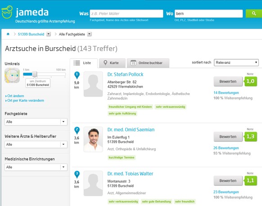Switch to the Karte tab
Screen dimensions: 262x206
112,63
